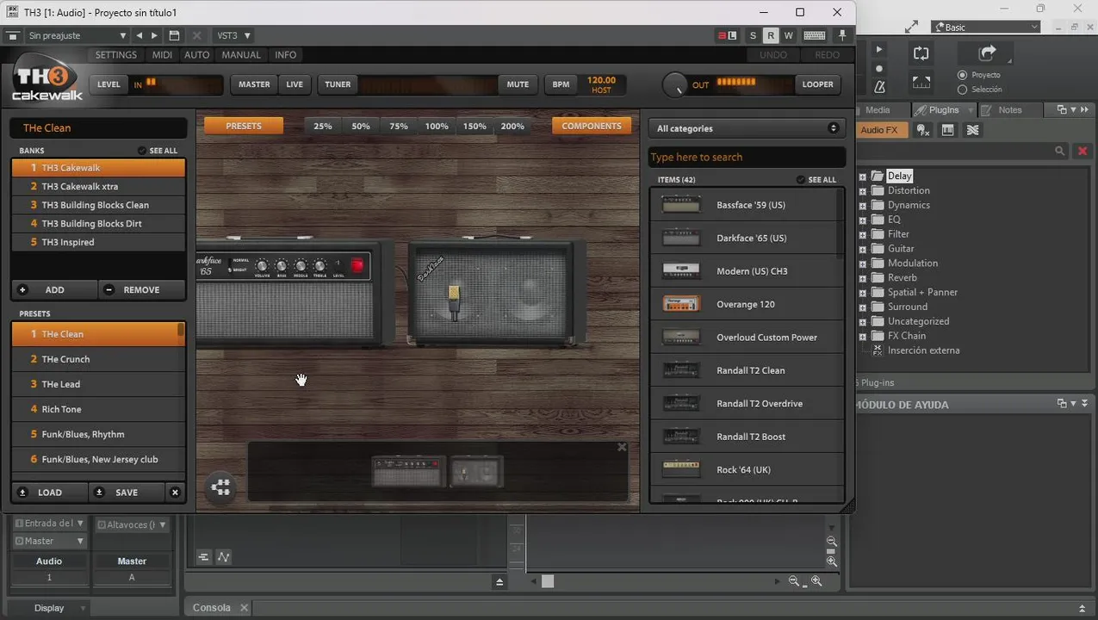Expand the Reverb folder
This screenshot has width=1098, height=620.
[863, 278]
